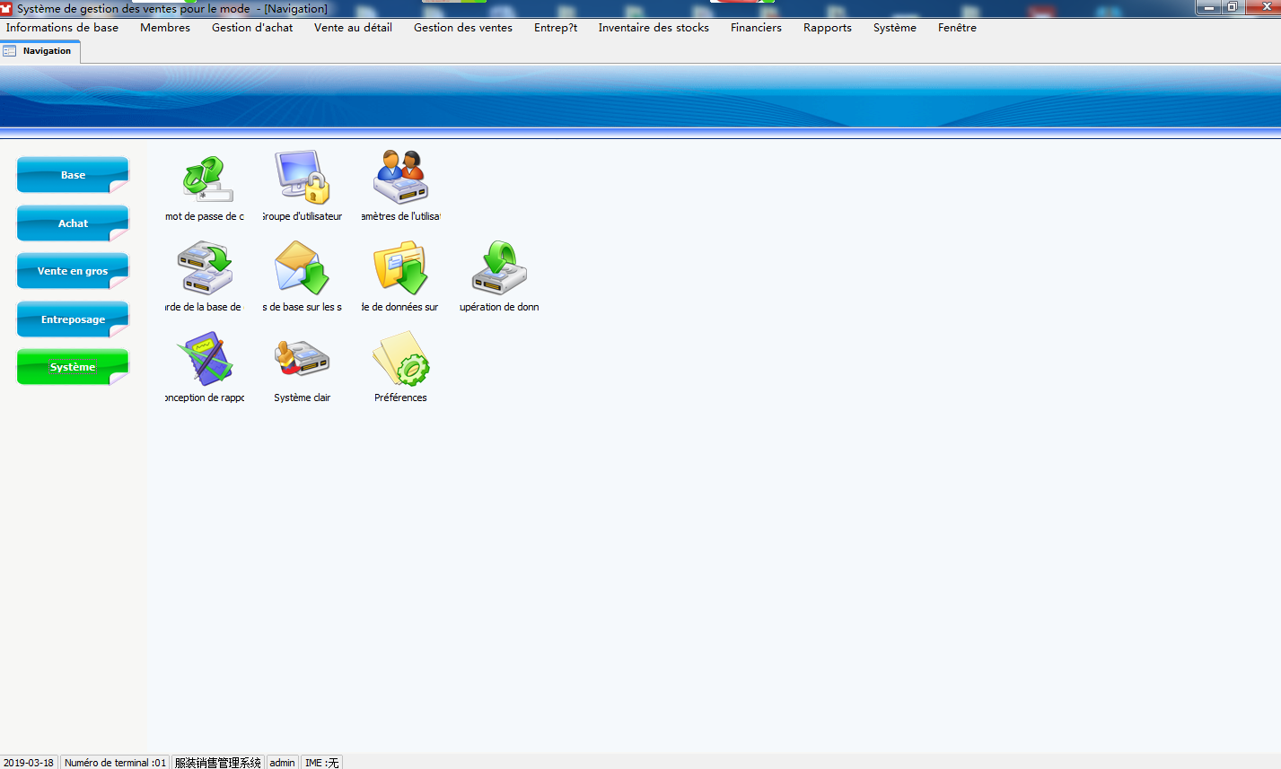This screenshot has height=769, width=1281.
Task: Open the Rapports menu
Action: pyautogui.click(x=827, y=28)
